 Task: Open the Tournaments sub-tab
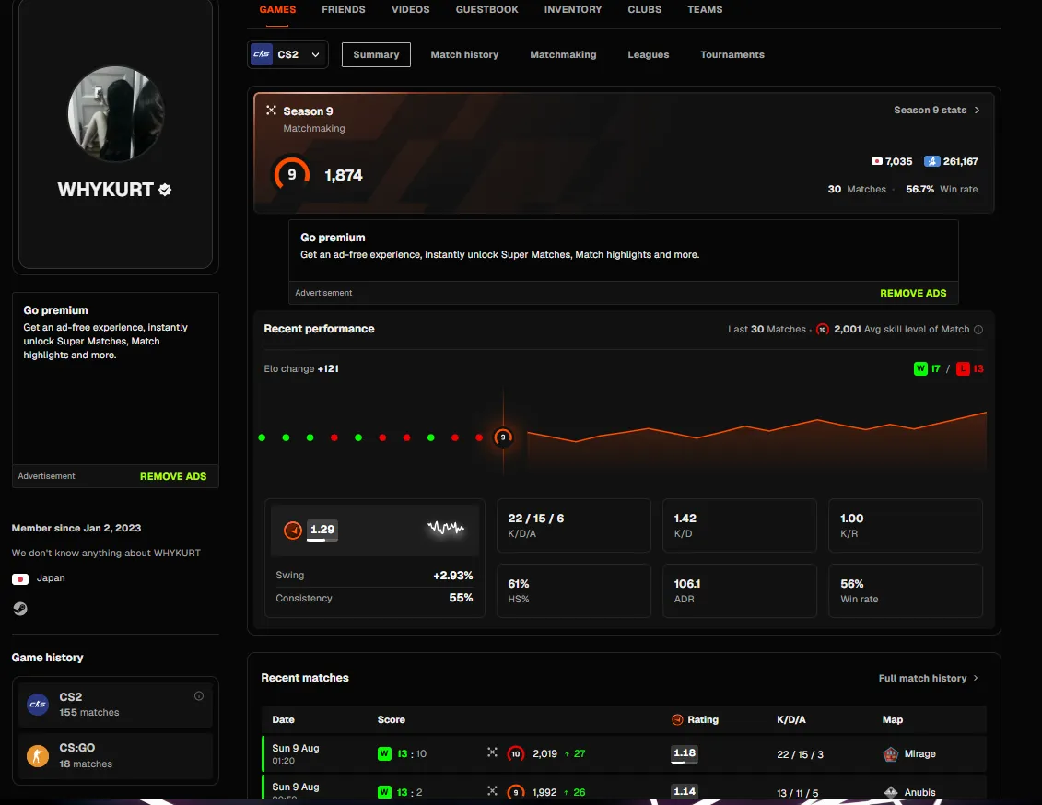(x=732, y=54)
